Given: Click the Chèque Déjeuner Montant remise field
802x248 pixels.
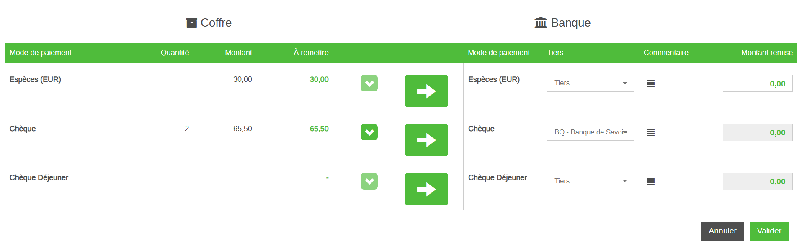Looking at the screenshot, I should tap(757, 182).
